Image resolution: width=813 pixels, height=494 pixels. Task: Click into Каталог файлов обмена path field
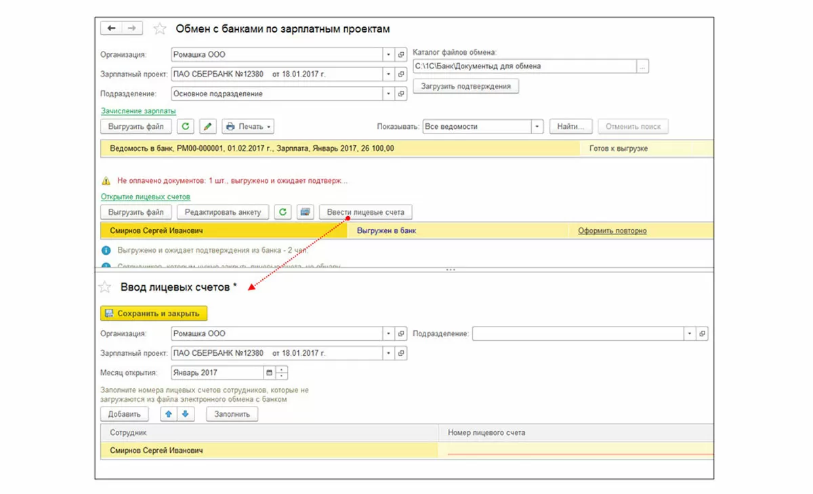[524, 66]
